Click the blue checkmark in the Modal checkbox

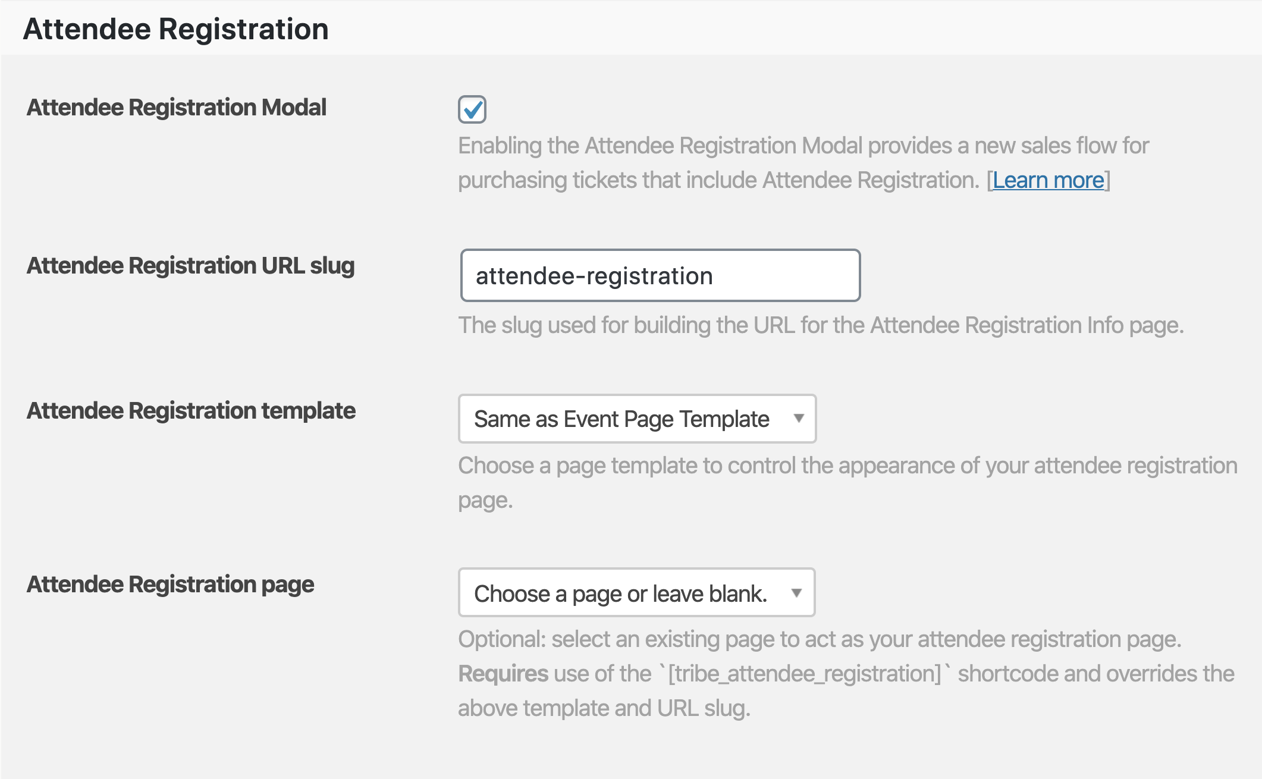473,109
